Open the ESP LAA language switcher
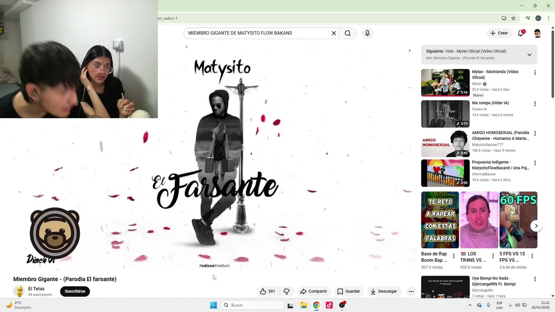Image resolution: width=555 pixels, height=312 pixels. point(499,305)
